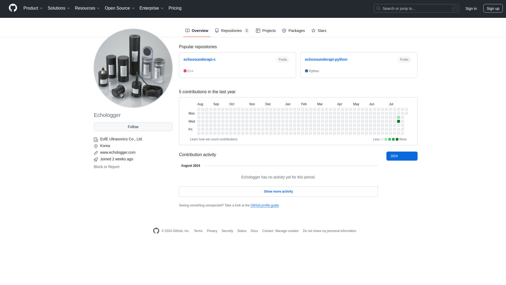Click the dark green contribution square
This screenshot has height=285, width=506.
[398, 121]
